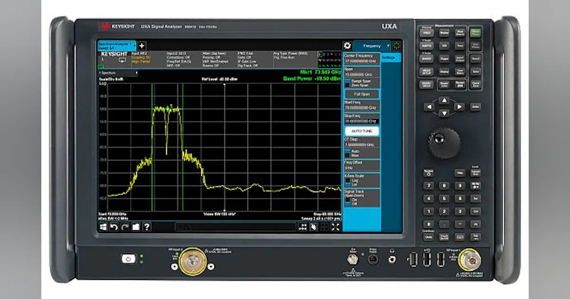Tap the AUTO TUNE button

pyautogui.click(x=362, y=131)
